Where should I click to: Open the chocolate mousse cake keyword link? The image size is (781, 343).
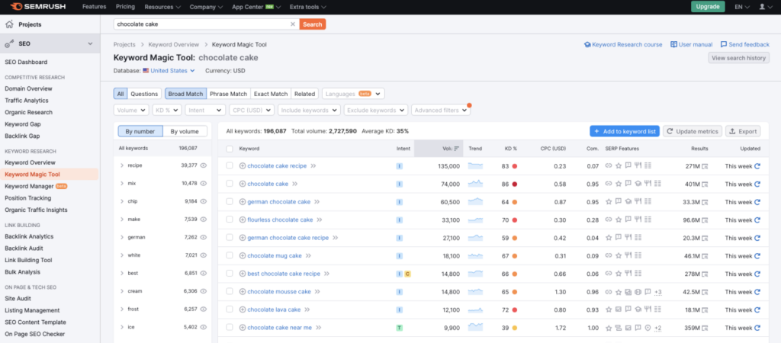(279, 292)
